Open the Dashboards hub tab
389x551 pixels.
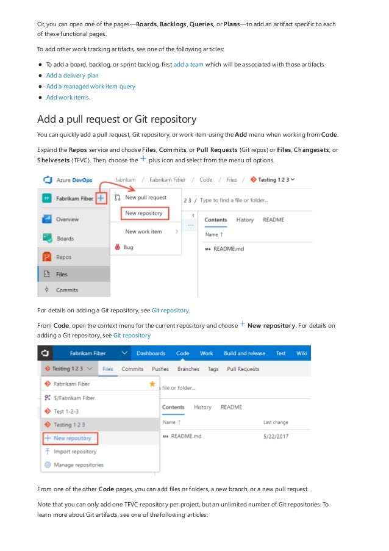tap(151, 353)
